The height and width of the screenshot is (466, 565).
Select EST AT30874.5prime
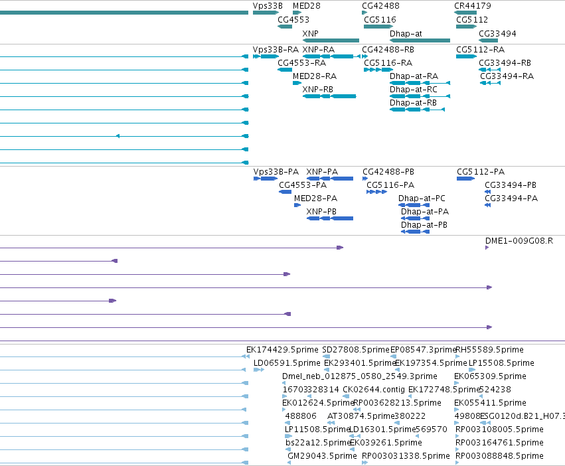coord(361,416)
